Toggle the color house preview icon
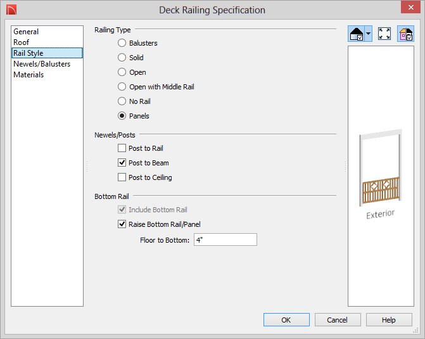Viewport: 425px width, 339px height. click(x=405, y=34)
